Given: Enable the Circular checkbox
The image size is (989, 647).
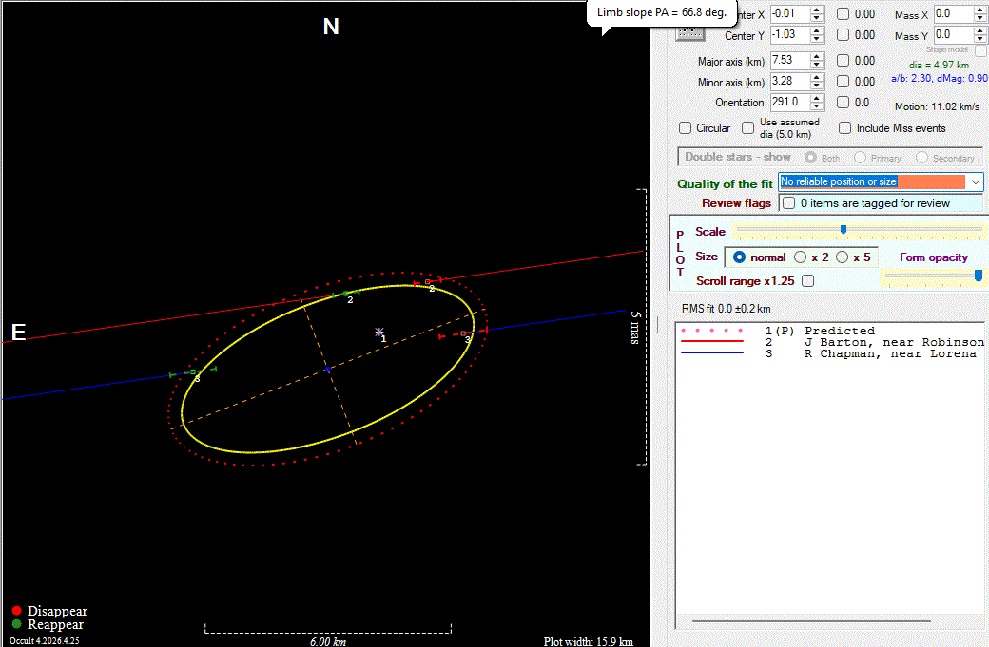Looking at the screenshot, I should pyautogui.click(x=686, y=128).
